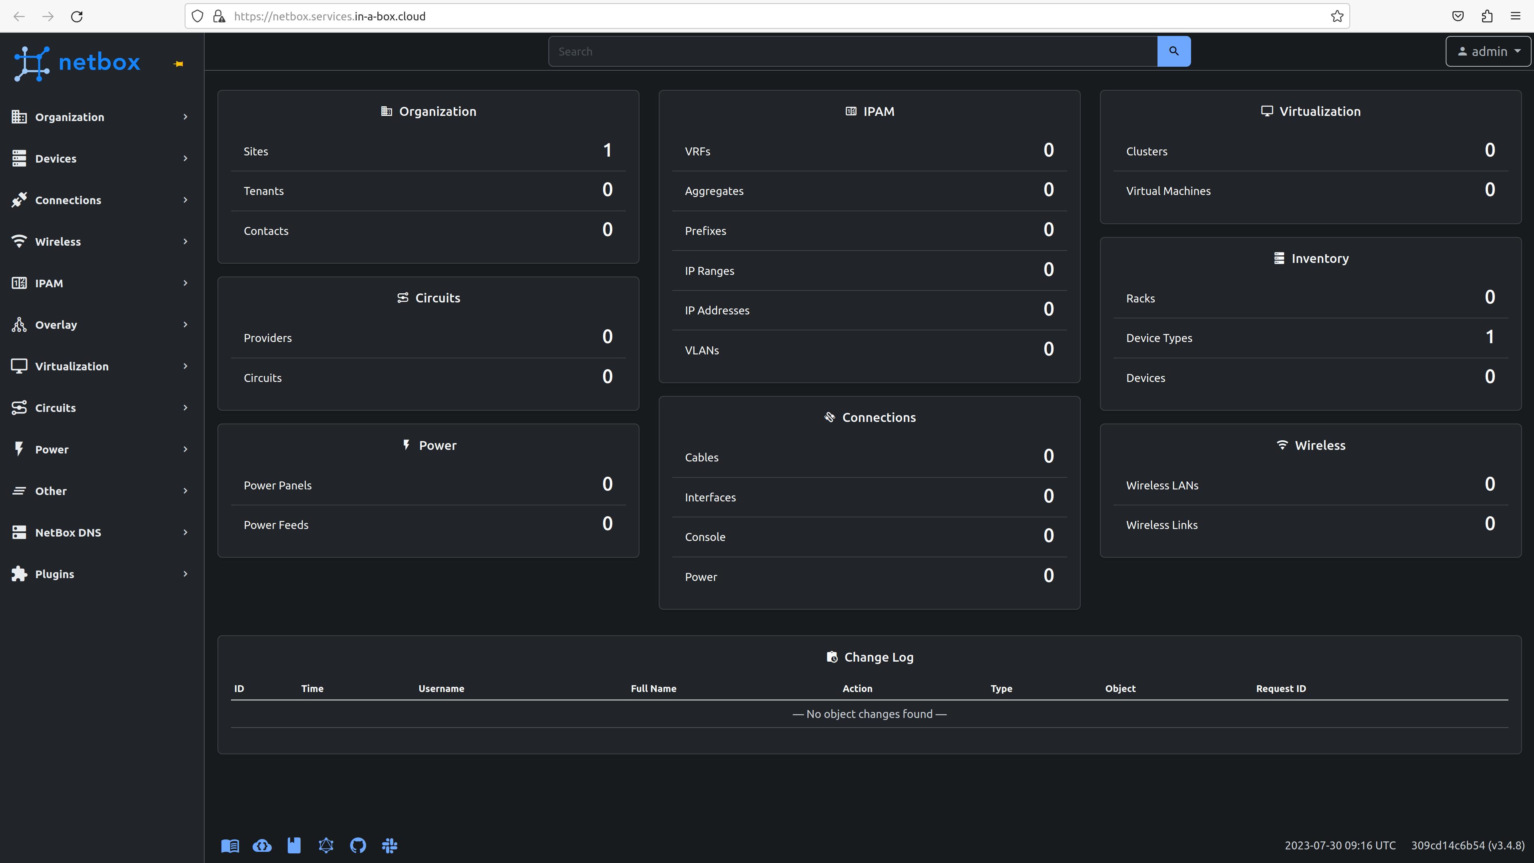Click the blue search magnifier button

(1173, 51)
